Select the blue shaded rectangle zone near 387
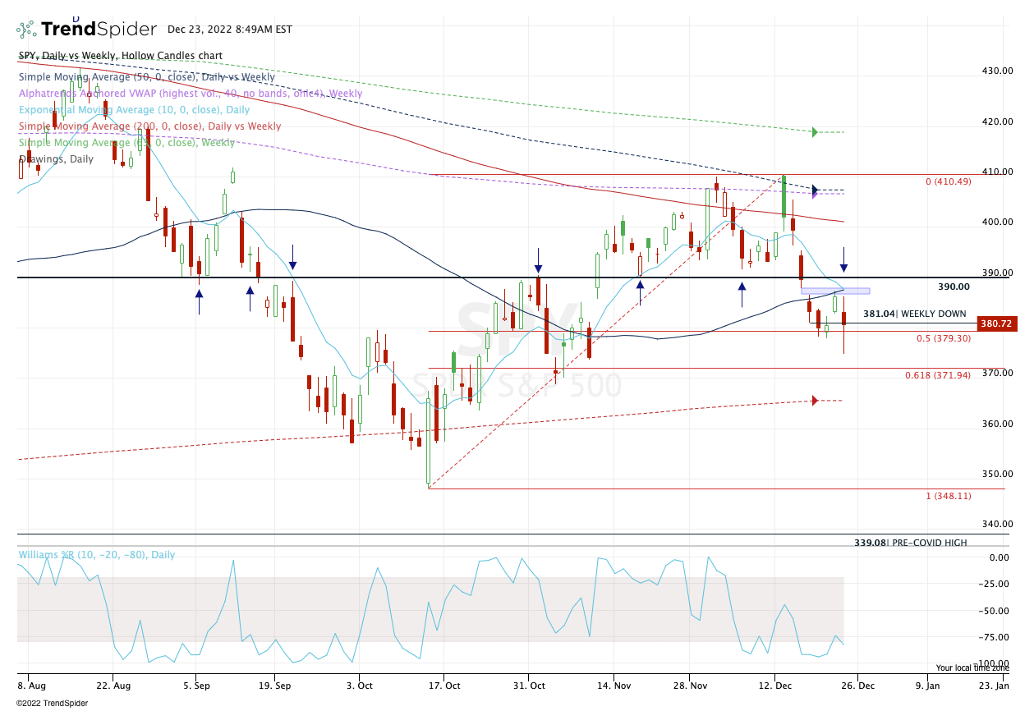Viewport: 1034px width, 711px height. pyautogui.click(x=835, y=291)
